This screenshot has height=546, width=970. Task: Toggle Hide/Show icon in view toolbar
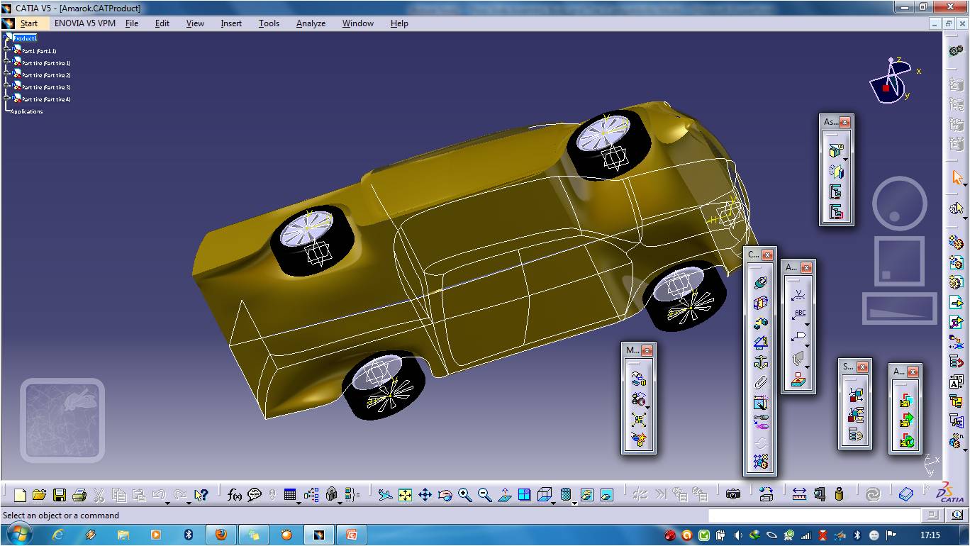586,495
